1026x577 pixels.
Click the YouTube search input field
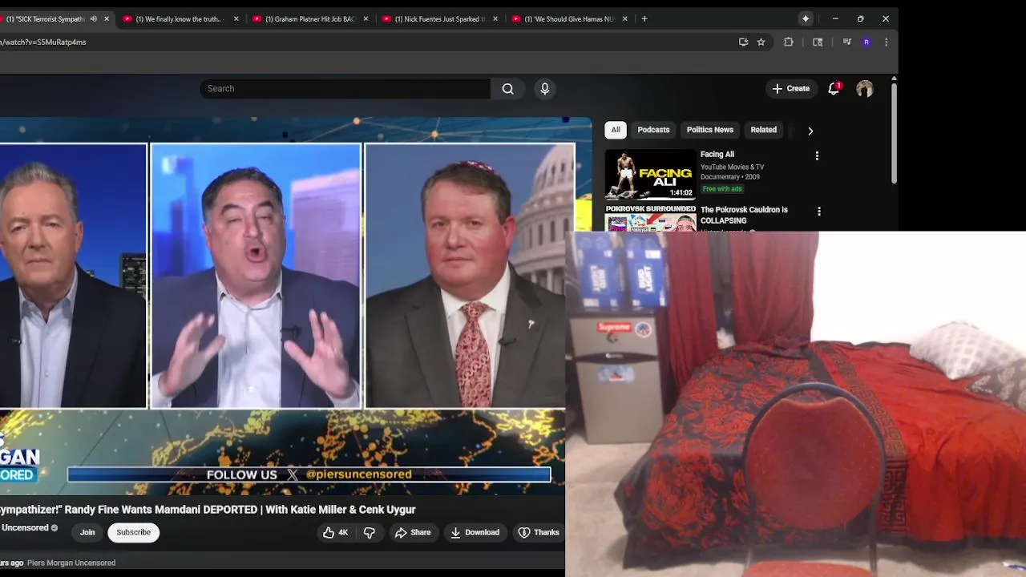point(345,89)
